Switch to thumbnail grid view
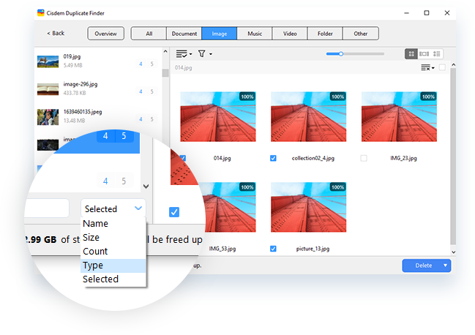Viewport: 475px width, 335px height. coord(412,54)
